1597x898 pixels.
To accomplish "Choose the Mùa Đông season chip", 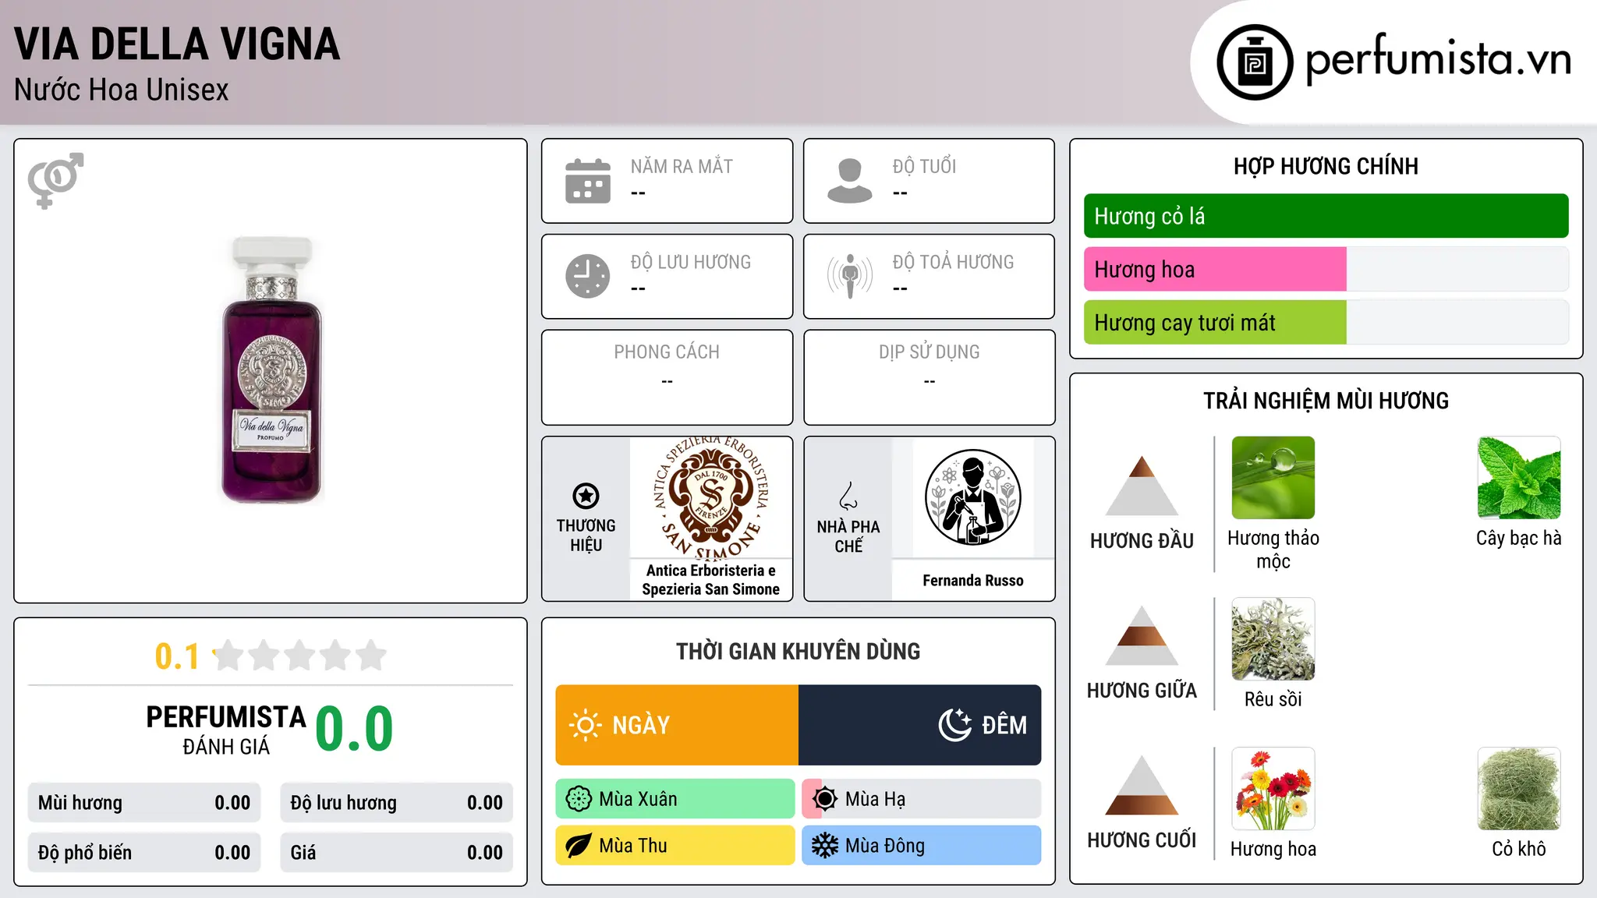I will click(x=922, y=846).
